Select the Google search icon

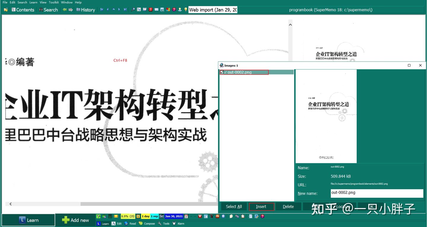(150, 9)
